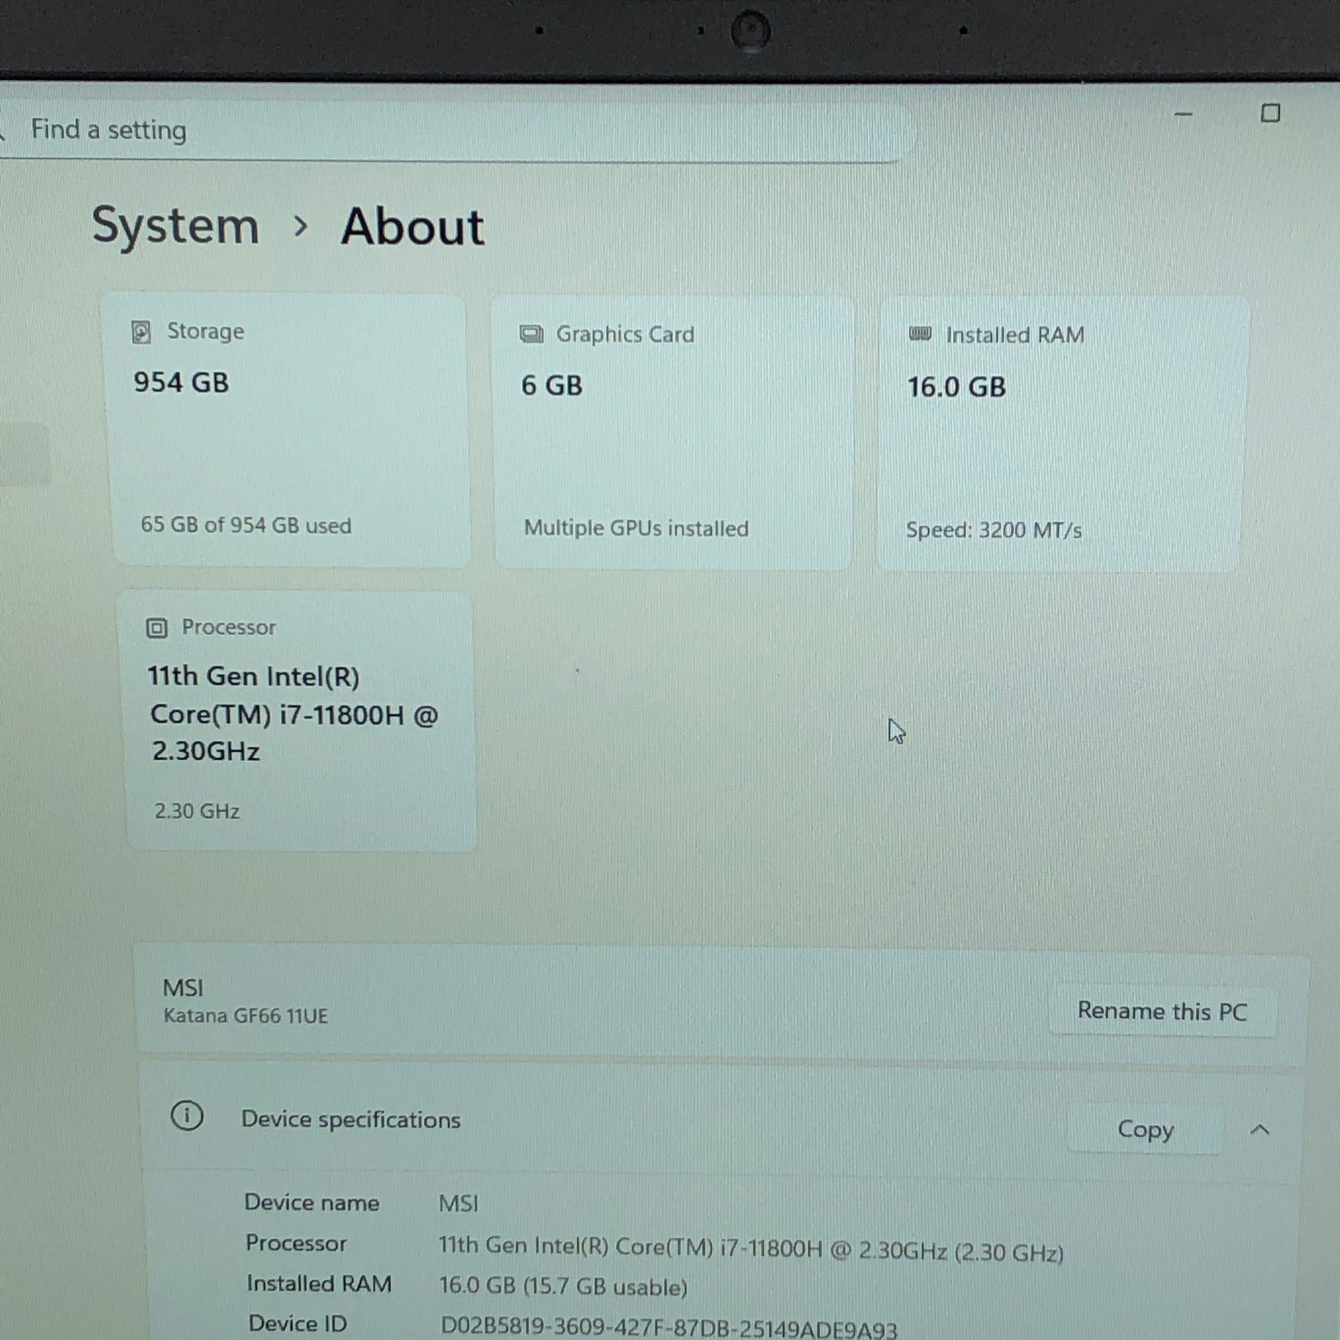Click the Katana GF66 11UE model name
This screenshot has width=1340, height=1340.
click(x=246, y=1016)
